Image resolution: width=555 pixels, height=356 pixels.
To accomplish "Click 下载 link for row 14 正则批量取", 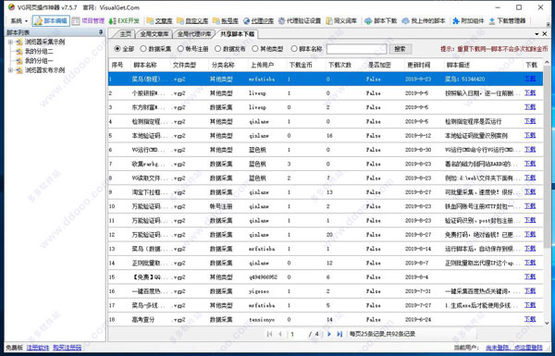I will click(530, 263).
